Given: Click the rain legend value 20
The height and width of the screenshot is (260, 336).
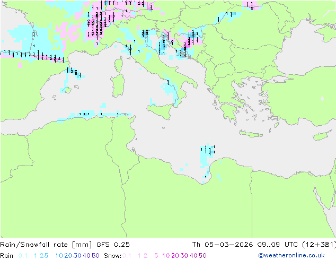Looking at the screenshot, I should [68, 256].
